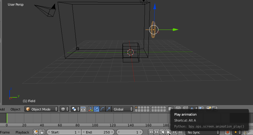
Task: Toggle the use preview range clock icon
Action: coord(36,132)
